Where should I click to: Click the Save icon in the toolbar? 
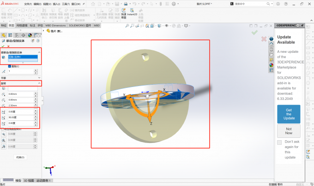pos(117,4)
